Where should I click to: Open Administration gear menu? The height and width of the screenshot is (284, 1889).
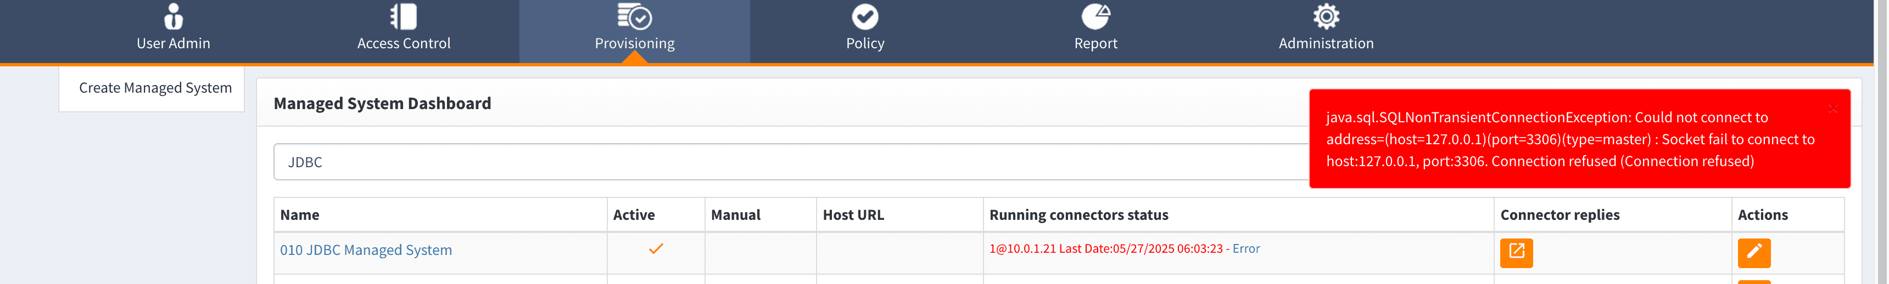[1326, 16]
